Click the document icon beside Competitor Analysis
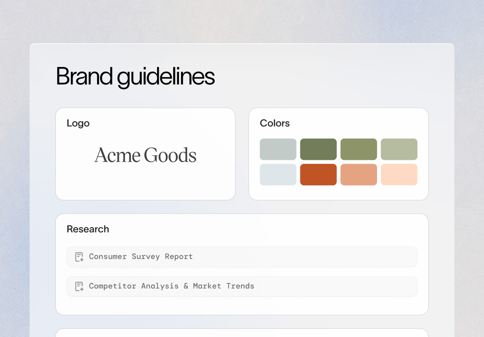This screenshot has width=484, height=337. tap(79, 286)
